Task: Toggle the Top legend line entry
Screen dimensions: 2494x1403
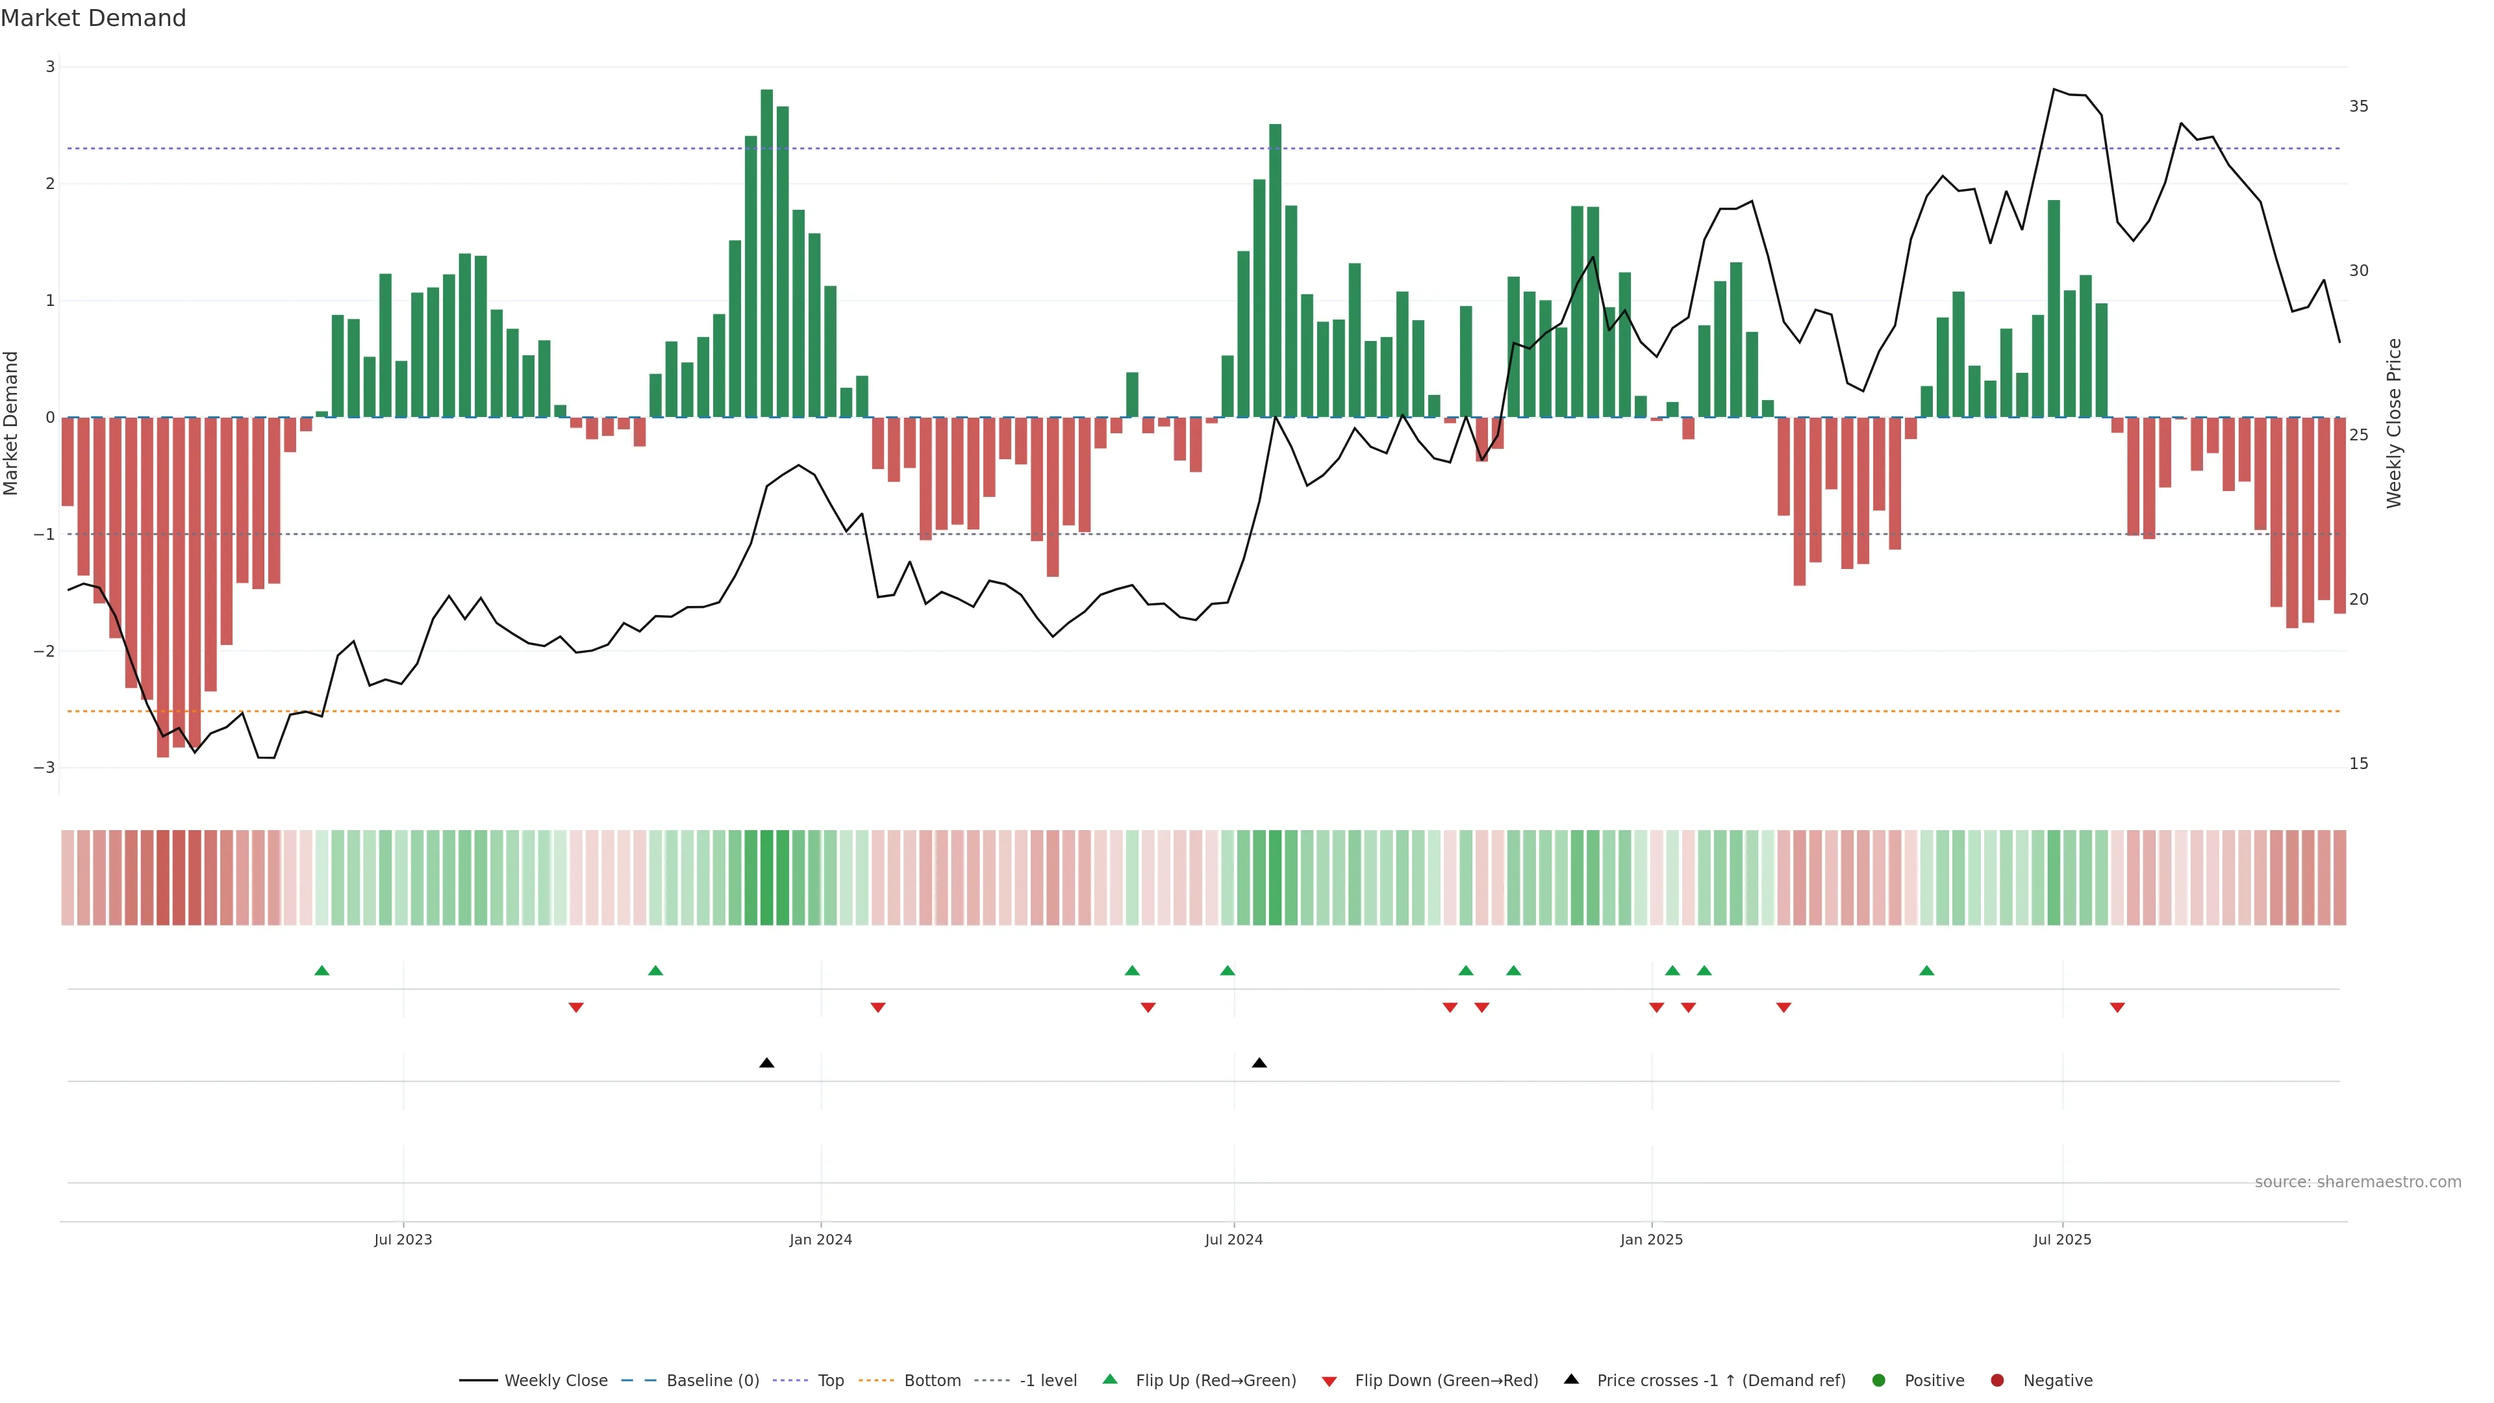Action: pyautogui.click(x=830, y=1380)
